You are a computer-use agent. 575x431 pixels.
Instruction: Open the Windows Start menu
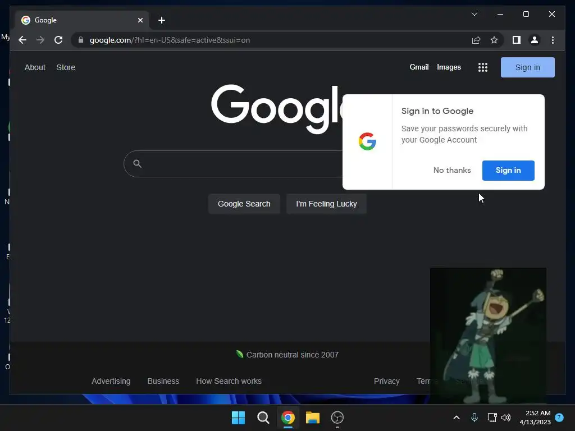[238, 418]
